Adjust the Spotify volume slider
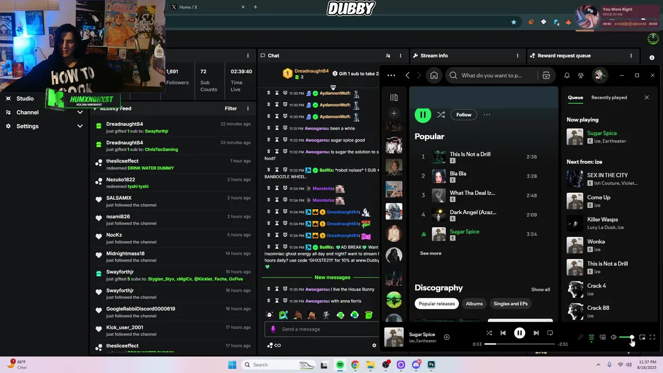 point(626,337)
